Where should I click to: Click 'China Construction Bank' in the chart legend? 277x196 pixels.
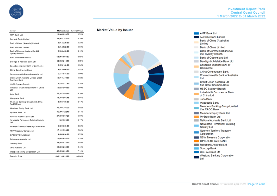214,72
